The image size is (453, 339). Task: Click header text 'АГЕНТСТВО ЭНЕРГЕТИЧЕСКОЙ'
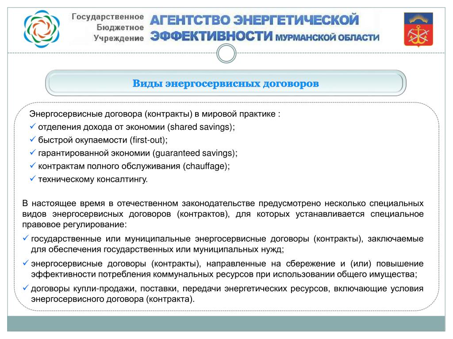tap(254, 20)
